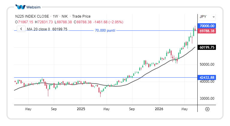Select the blue 70000.00 price label
This screenshot has height=126, width=230.
click(207, 26)
